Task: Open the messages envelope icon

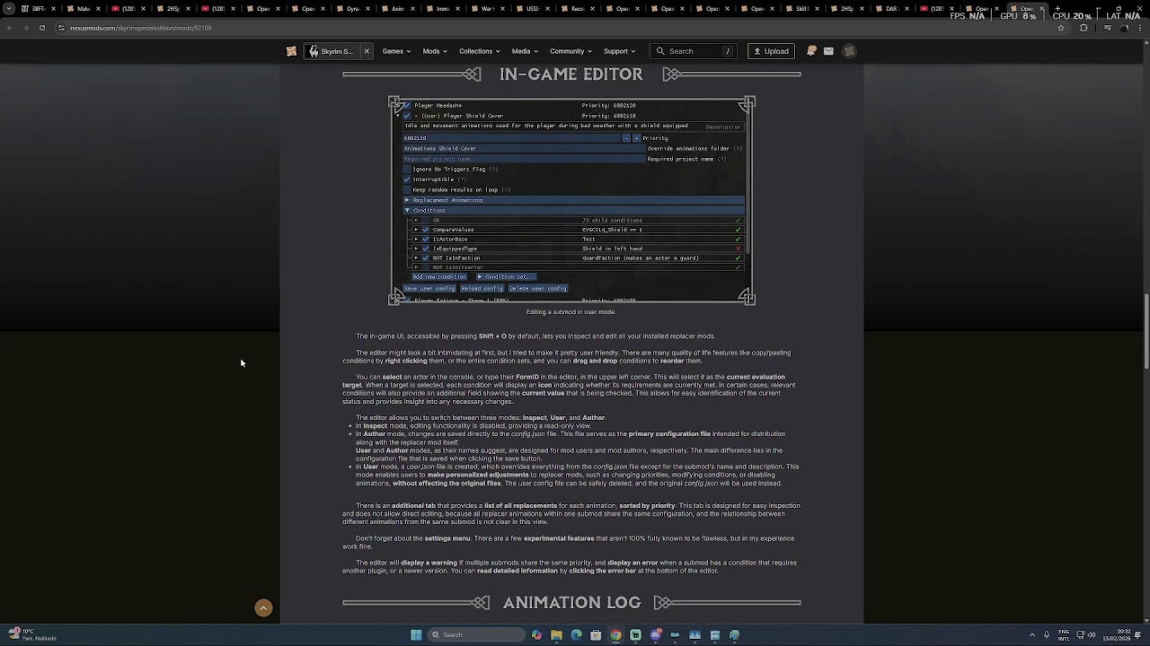Action: [828, 51]
